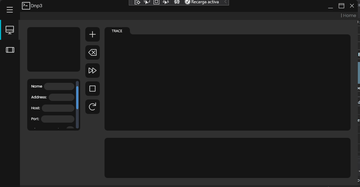
Task: Click the Dnp3 terminal app icon
Action: pyautogui.click(x=26, y=6)
